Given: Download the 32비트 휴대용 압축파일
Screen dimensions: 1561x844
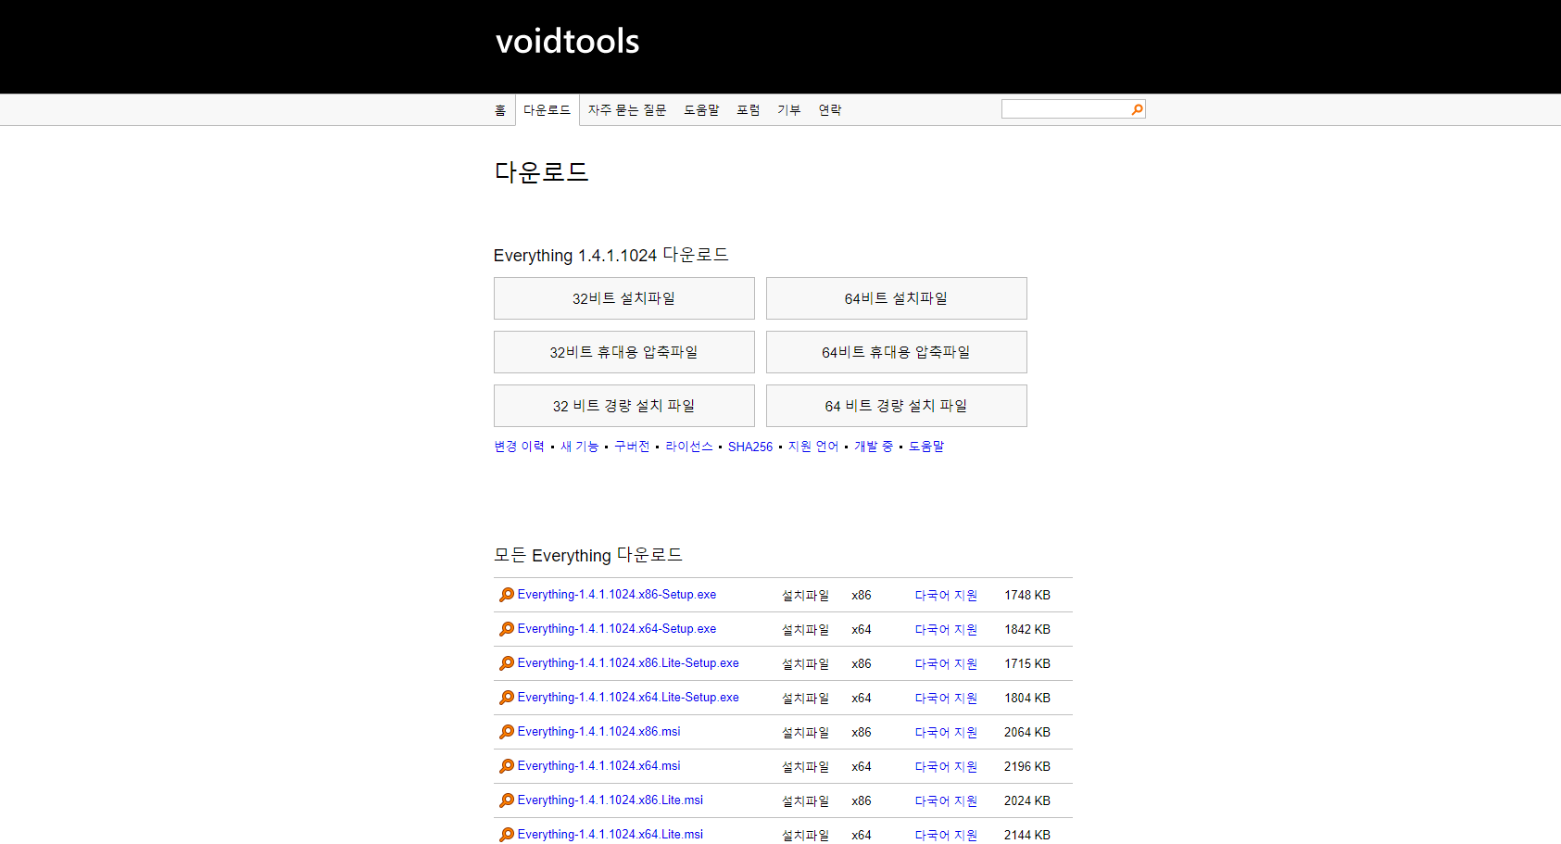Looking at the screenshot, I should coord(623,352).
